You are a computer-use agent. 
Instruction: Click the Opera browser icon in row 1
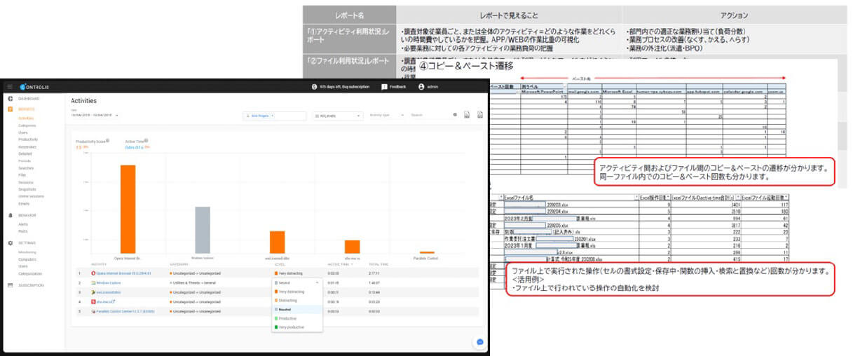[x=93, y=273]
